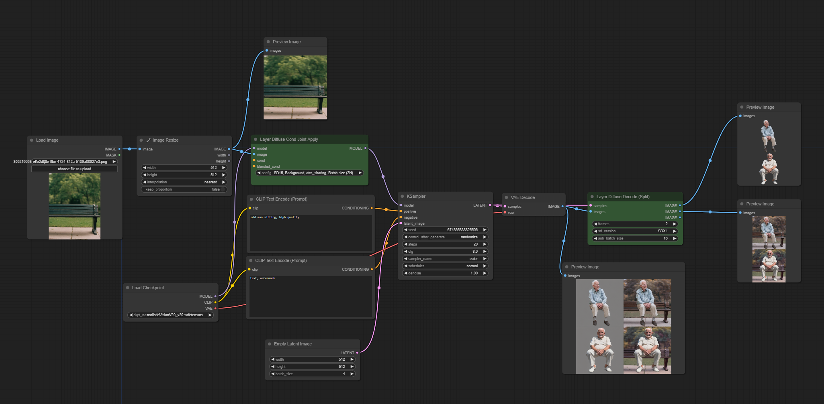Viewport: 824px width, 404px height.
Task: Decrease batch_size using the left arrow
Action: click(x=273, y=374)
